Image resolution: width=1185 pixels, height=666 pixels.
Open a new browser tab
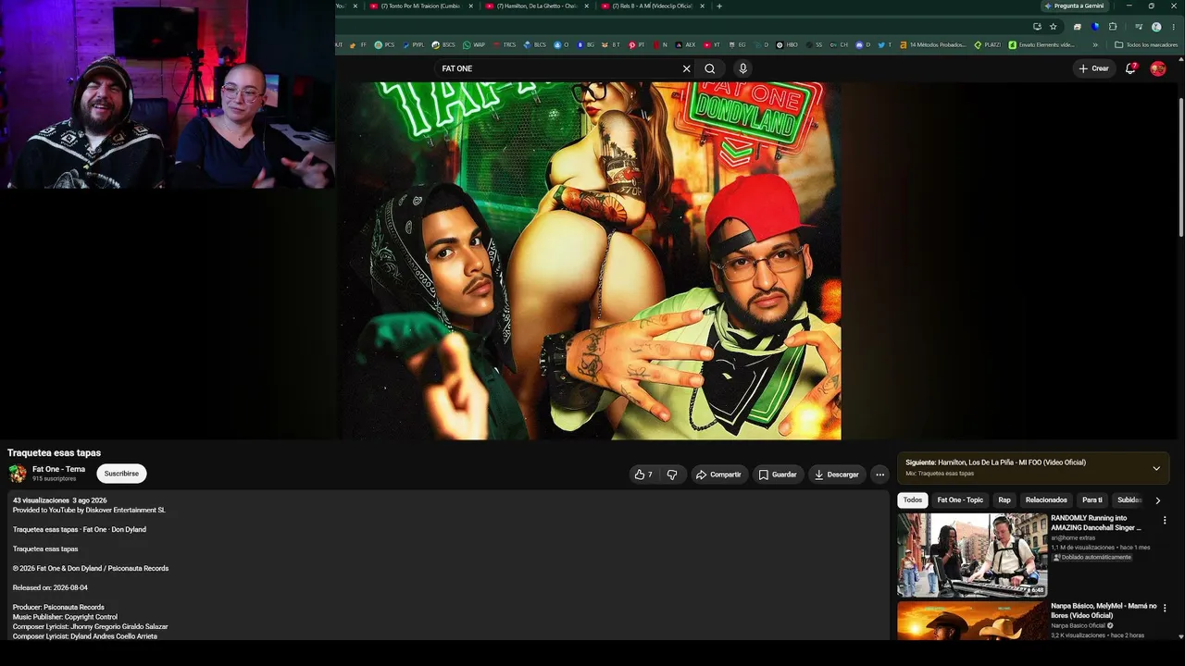(719, 6)
